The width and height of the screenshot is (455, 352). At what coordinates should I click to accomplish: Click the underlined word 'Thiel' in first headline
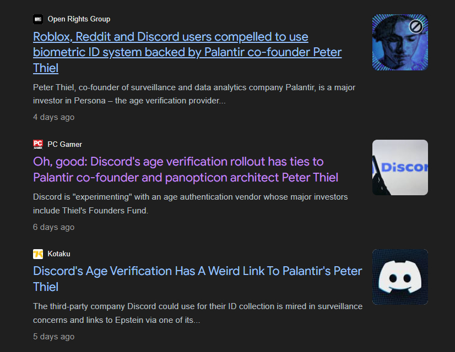point(46,68)
